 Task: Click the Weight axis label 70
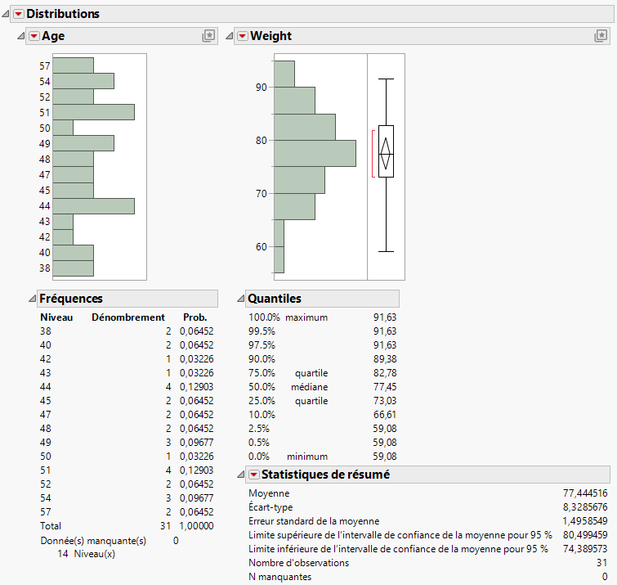(262, 194)
